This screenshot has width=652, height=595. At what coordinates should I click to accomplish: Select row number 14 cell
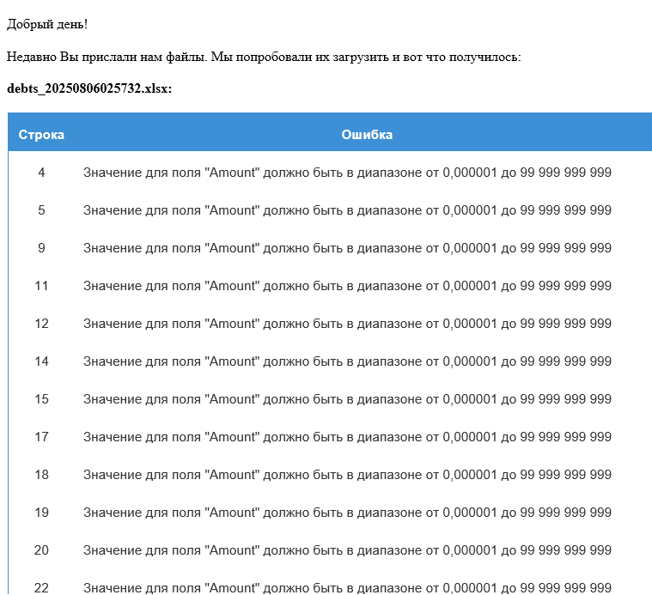point(41,361)
